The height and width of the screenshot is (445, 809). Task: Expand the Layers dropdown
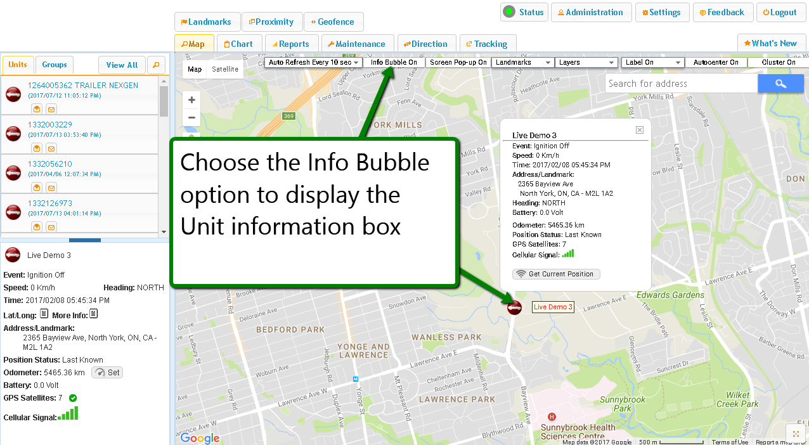(x=586, y=63)
